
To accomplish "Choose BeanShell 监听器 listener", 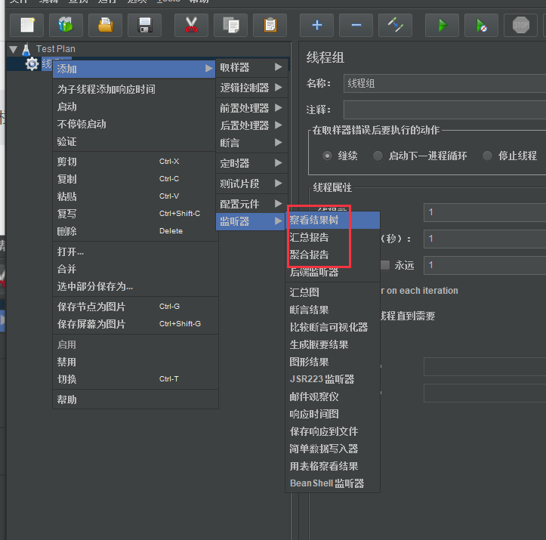I will coord(332,483).
